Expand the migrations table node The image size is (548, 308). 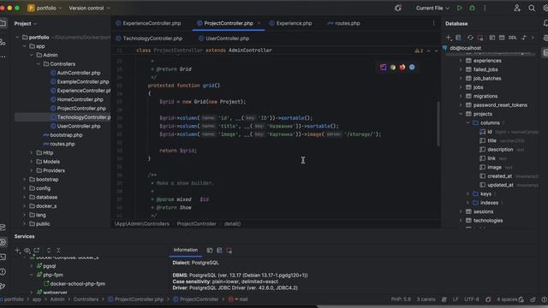click(x=461, y=96)
